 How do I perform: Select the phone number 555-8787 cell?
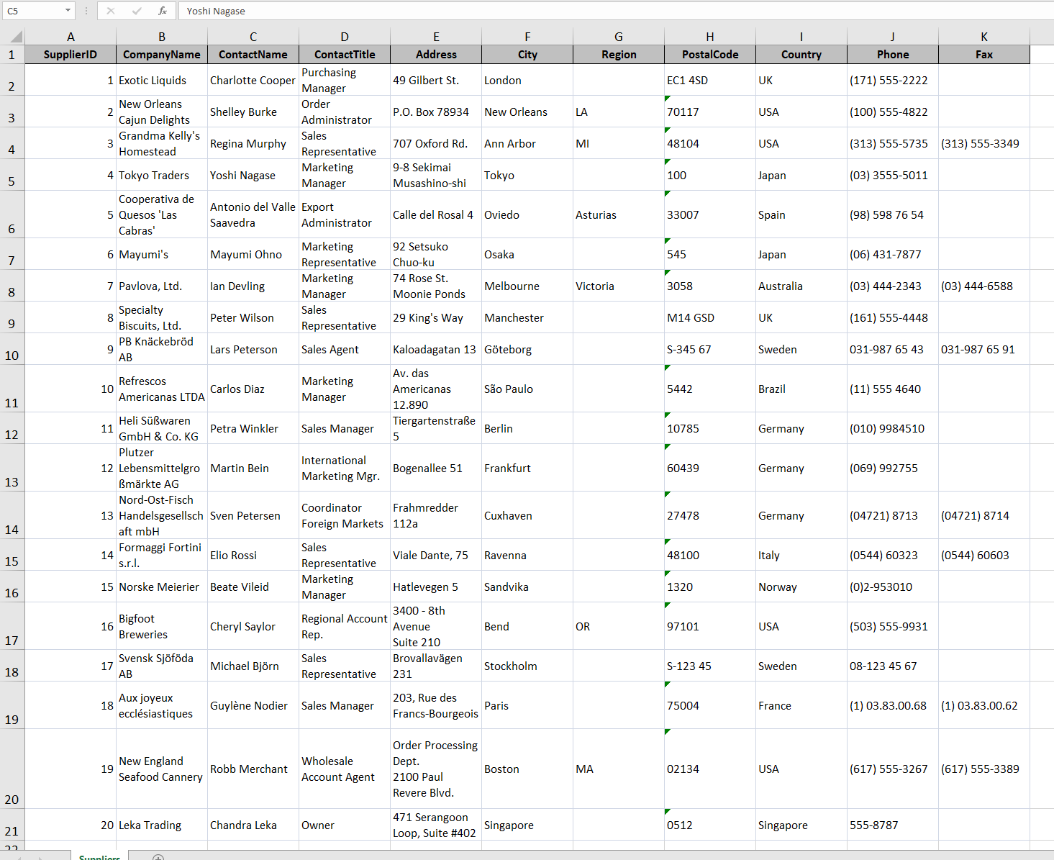click(x=893, y=825)
